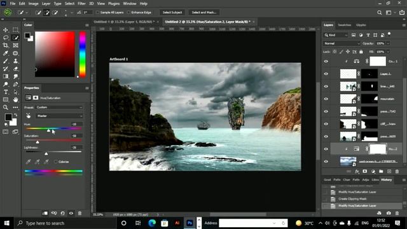Select the Rectangle shape tool
This screenshot has height=229, width=407.
(x=6, y=100)
